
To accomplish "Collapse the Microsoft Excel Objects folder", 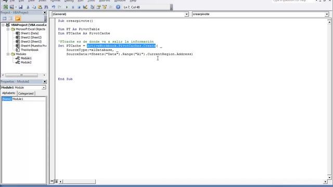I will (x=8, y=29).
